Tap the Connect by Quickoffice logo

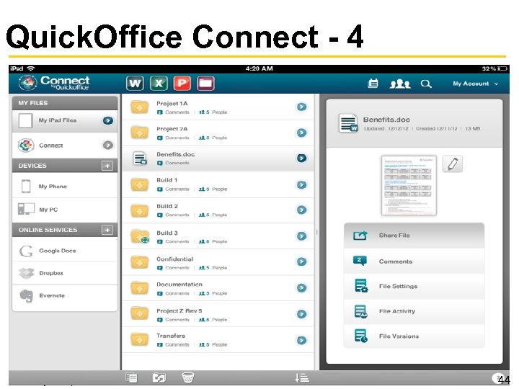(x=54, y=83)
